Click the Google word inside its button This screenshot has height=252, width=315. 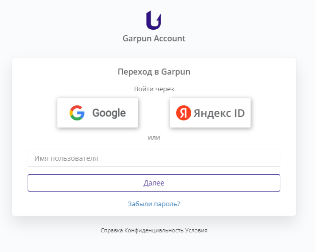pos(109,113)
